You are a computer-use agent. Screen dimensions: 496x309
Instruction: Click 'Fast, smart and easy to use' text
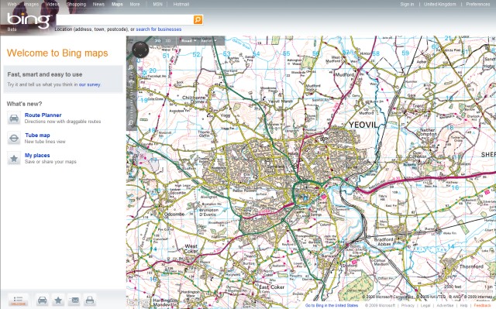45,74
